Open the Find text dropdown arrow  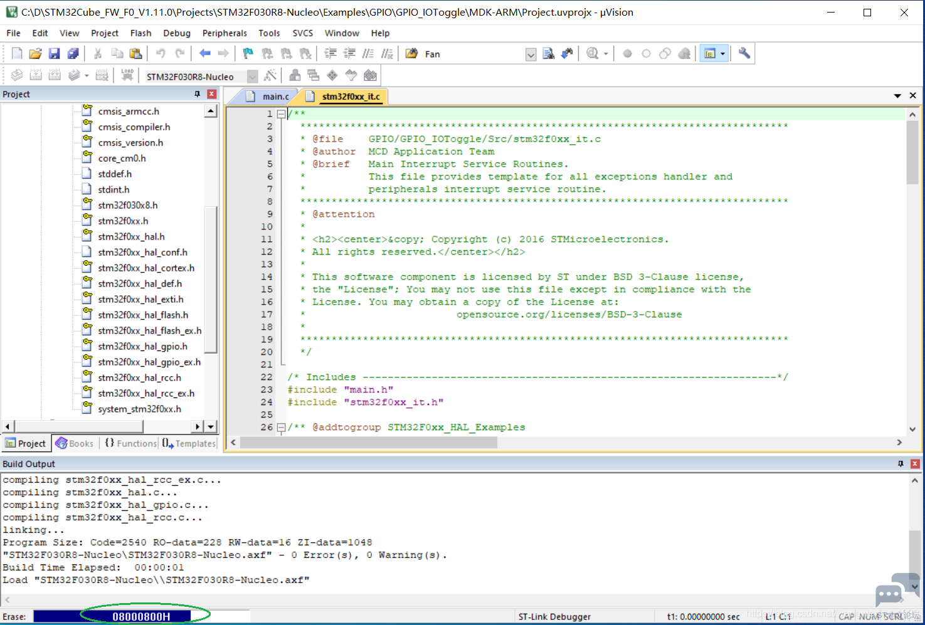531,55
